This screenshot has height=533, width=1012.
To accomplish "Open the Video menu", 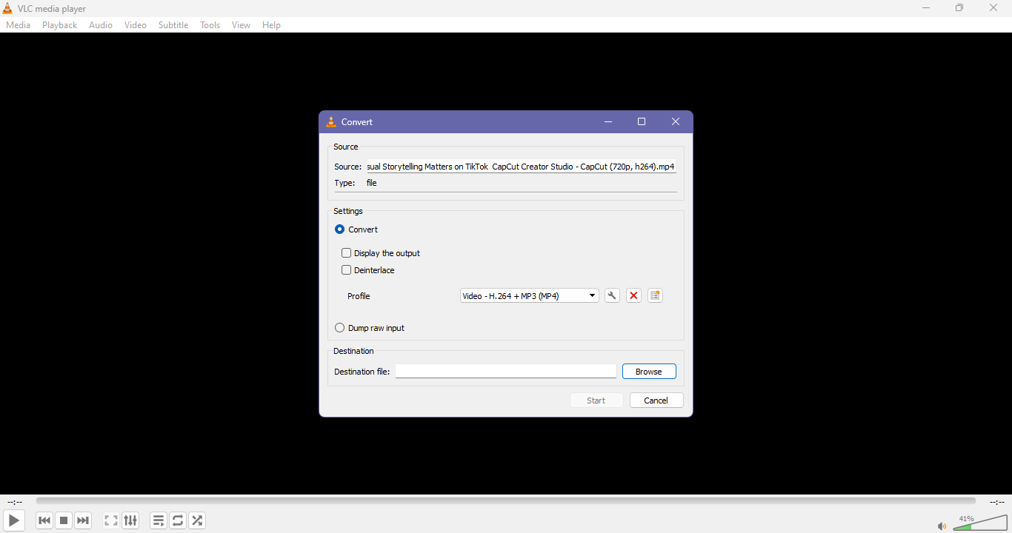I will (x=136, y=25).
